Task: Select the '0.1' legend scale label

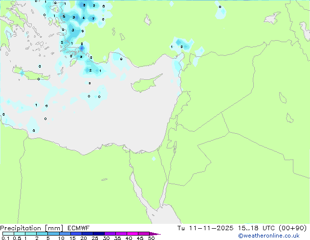Action: coord(5,238)
